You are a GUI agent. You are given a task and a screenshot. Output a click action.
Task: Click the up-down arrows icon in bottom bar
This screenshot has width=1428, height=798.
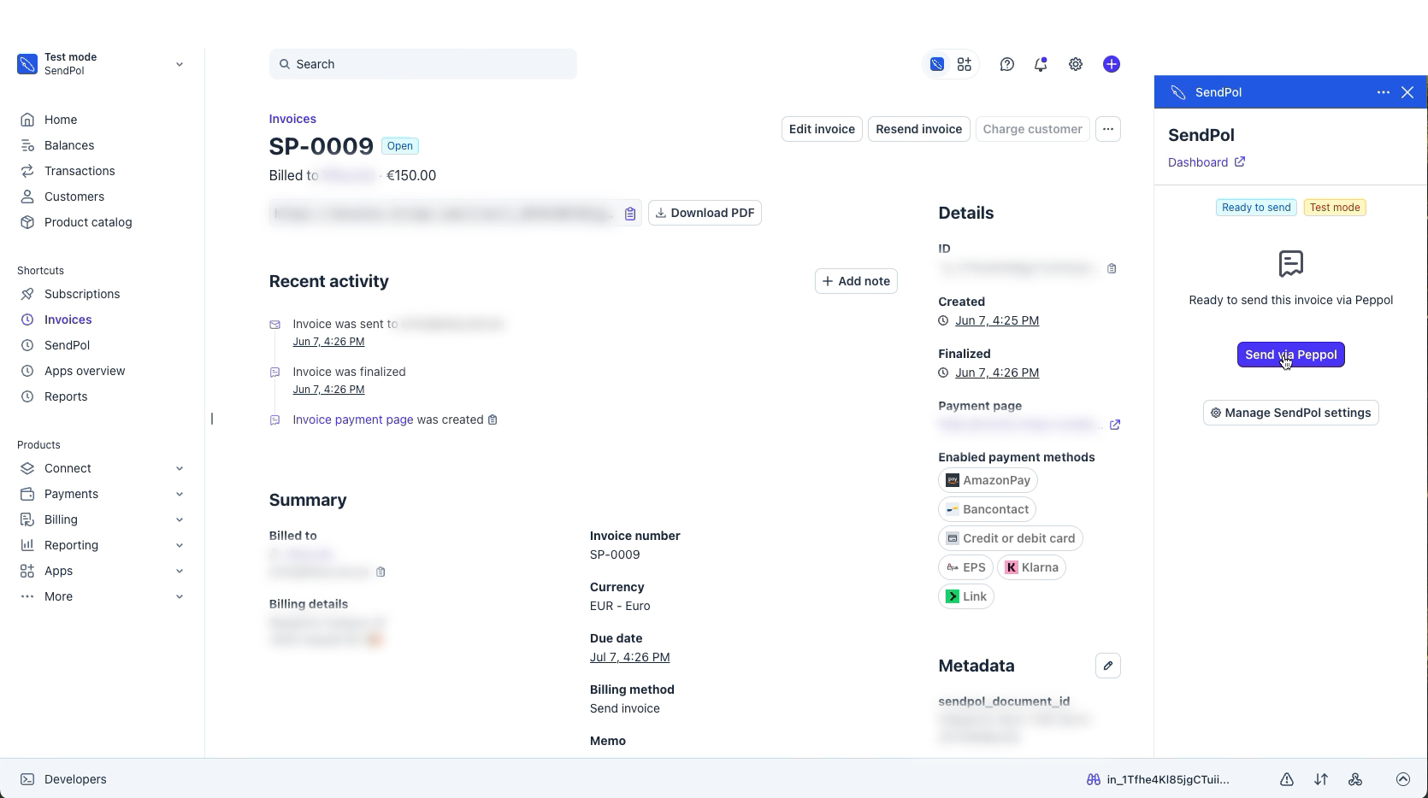coord(1321,779)
